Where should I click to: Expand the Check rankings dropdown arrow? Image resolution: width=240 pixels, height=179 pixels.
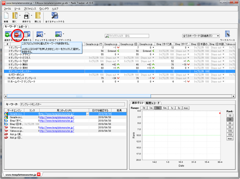tap(45, 34)
